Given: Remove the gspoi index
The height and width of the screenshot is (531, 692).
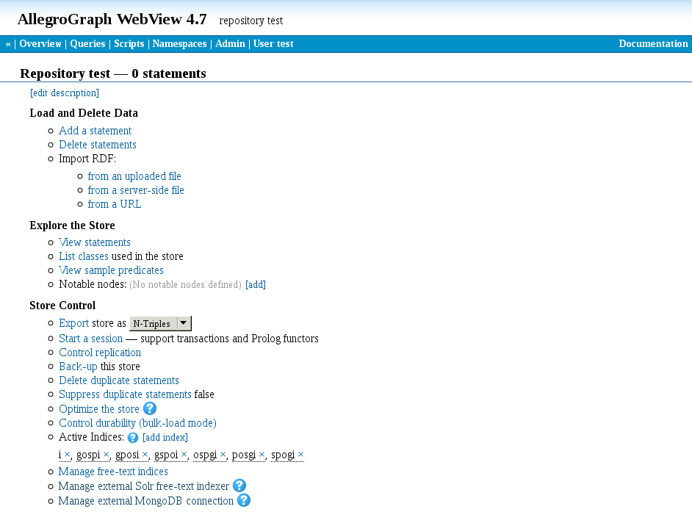Looking at the screenshot, I should (184, 455).
